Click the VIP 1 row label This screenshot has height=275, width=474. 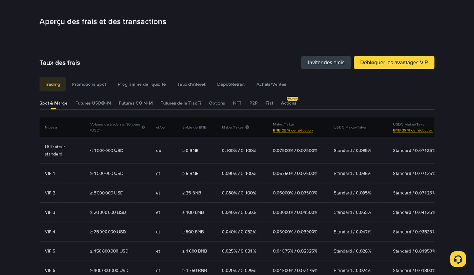tap(50, 174)
